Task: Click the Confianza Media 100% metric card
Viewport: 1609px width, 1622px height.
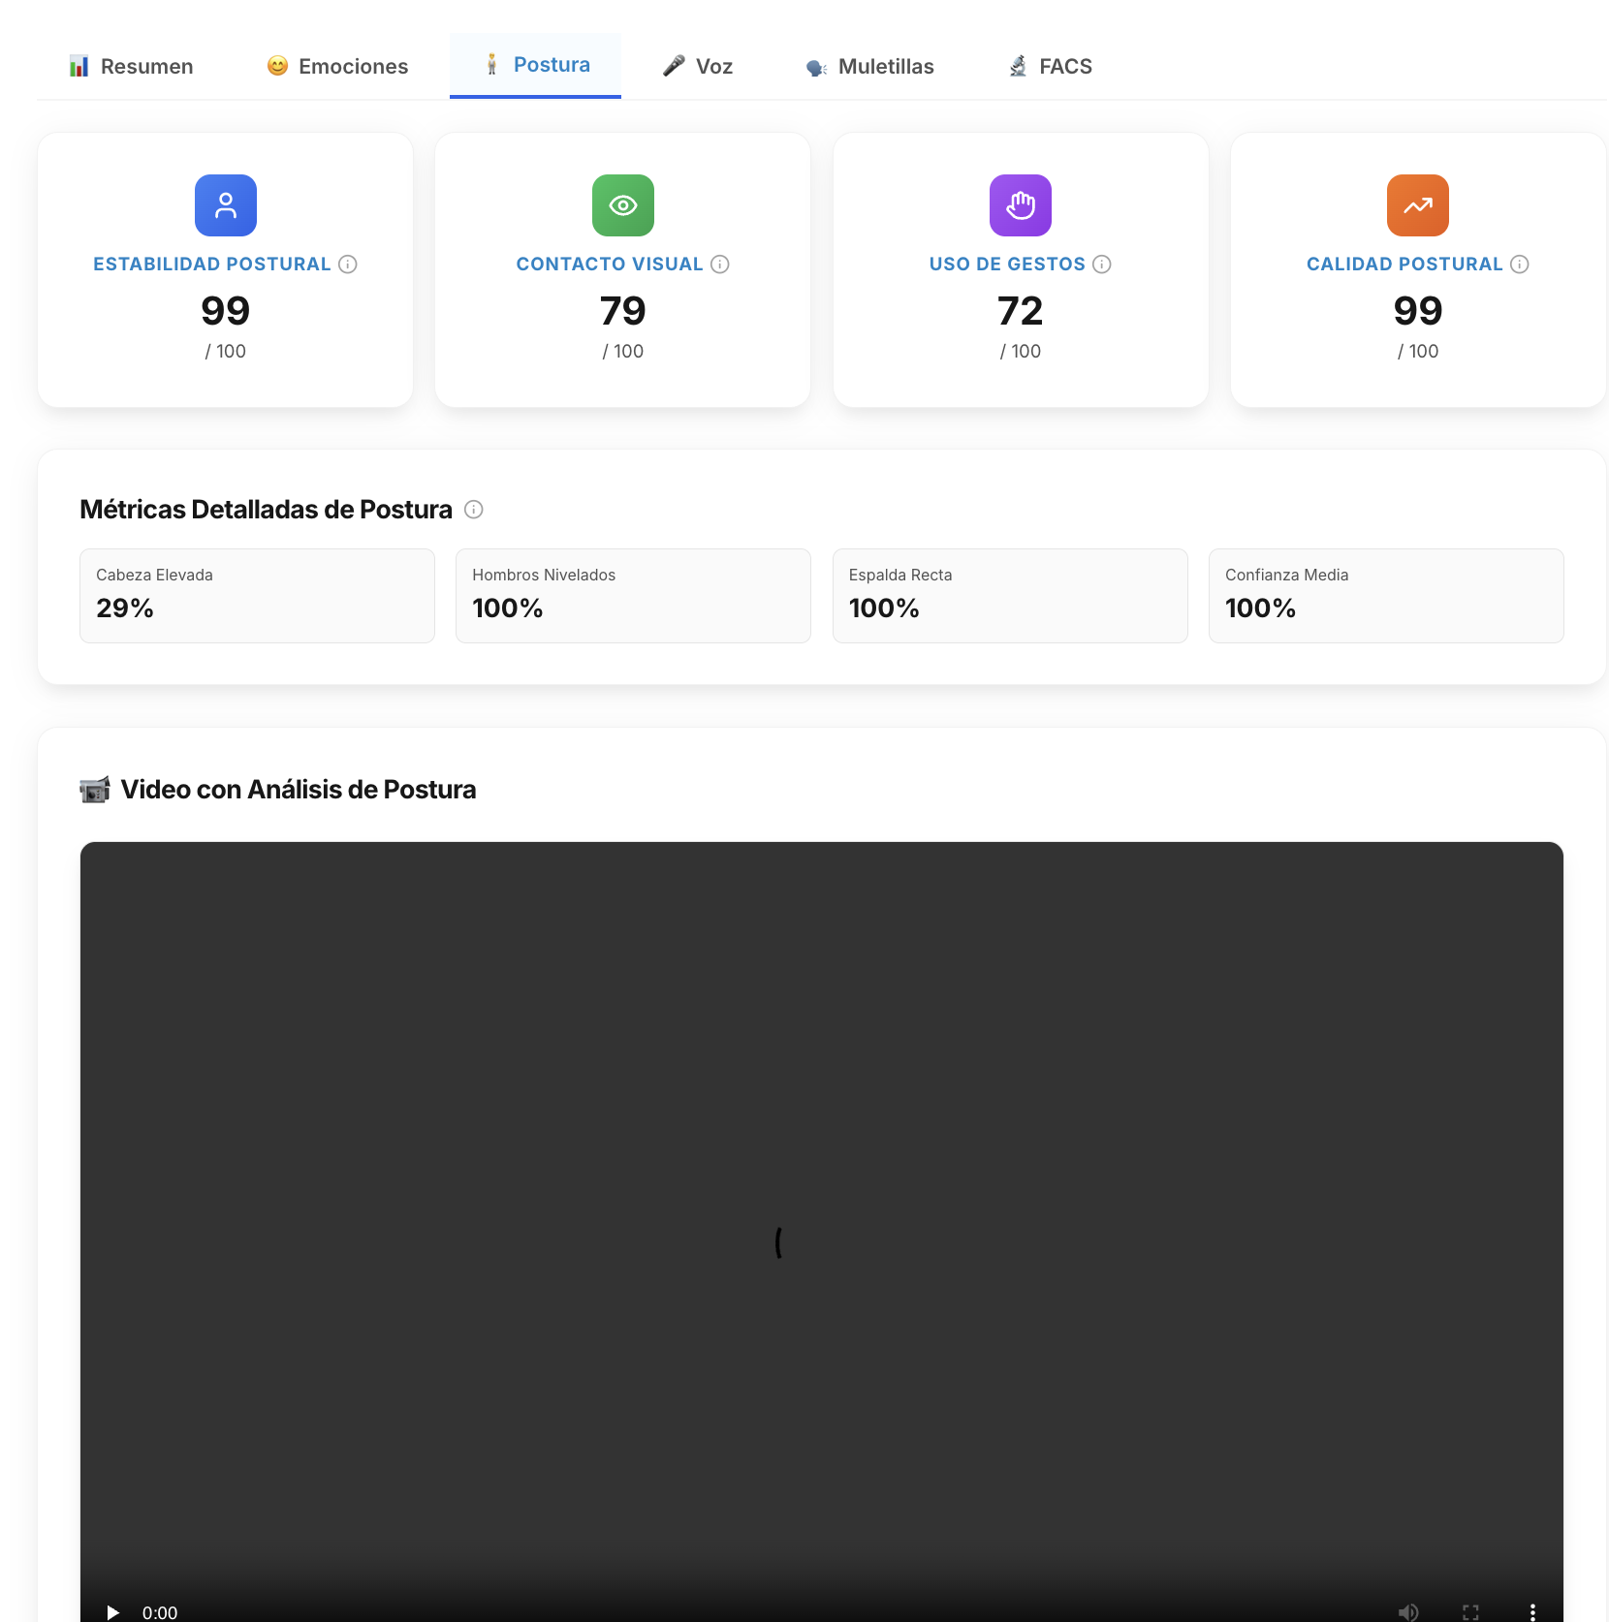Action: tap(1386, 596)
